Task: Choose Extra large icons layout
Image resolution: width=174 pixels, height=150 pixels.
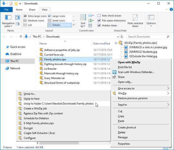Action: point(35,16)
